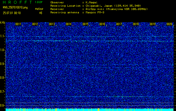The height and width of the screenshot is (111, 176).
Task: Click the 'Receiving antenna' field label
Action: [x=65, y=12]
